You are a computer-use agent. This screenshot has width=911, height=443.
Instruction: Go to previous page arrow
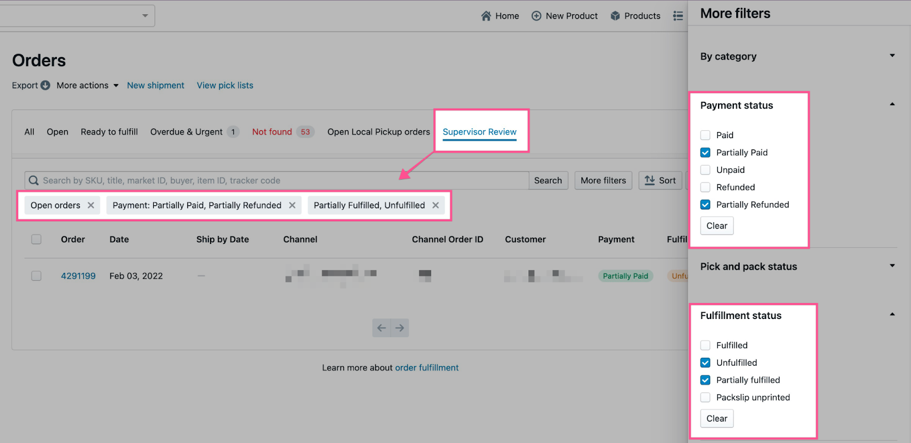(381, 328)
